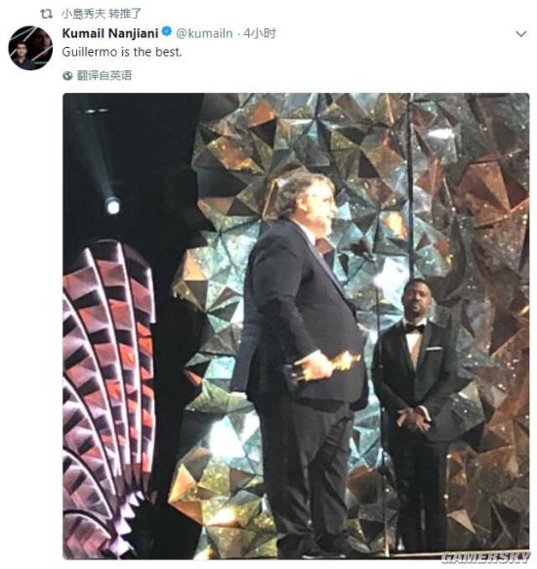537x569 pixels.
Task: Open retweeter 小島秀夫's profile link
Action: (x=83, y=14)
